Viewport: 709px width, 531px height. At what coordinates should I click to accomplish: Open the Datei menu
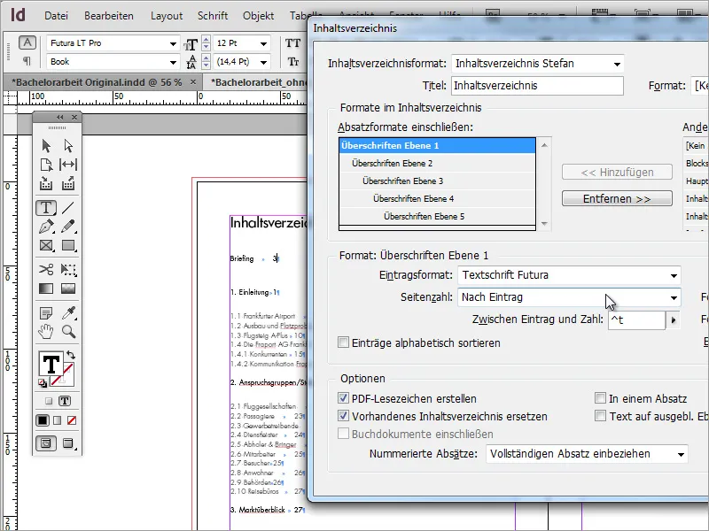[56, 16]
